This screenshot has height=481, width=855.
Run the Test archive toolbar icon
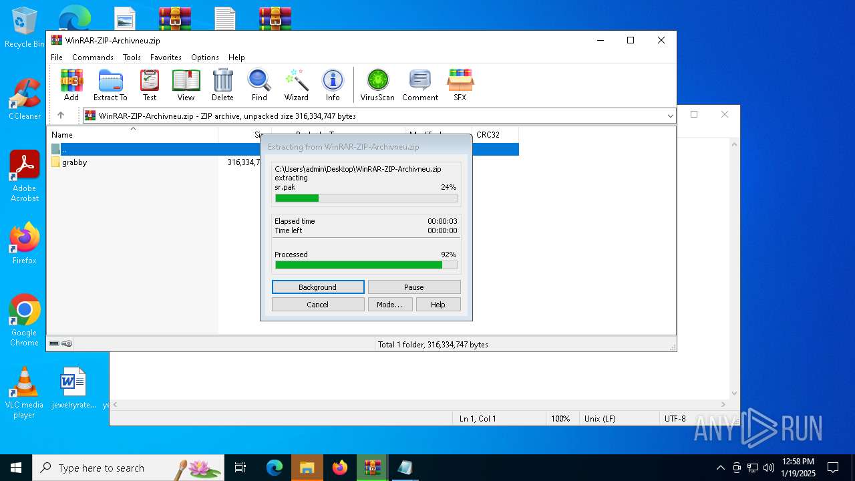(150, 85)
